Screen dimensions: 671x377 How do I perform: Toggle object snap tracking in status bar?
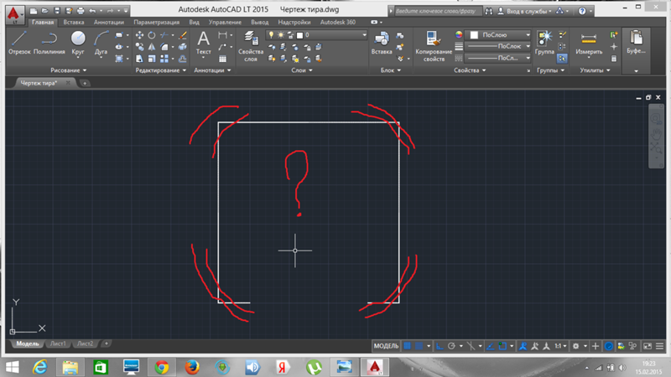(x=490, y=346)
